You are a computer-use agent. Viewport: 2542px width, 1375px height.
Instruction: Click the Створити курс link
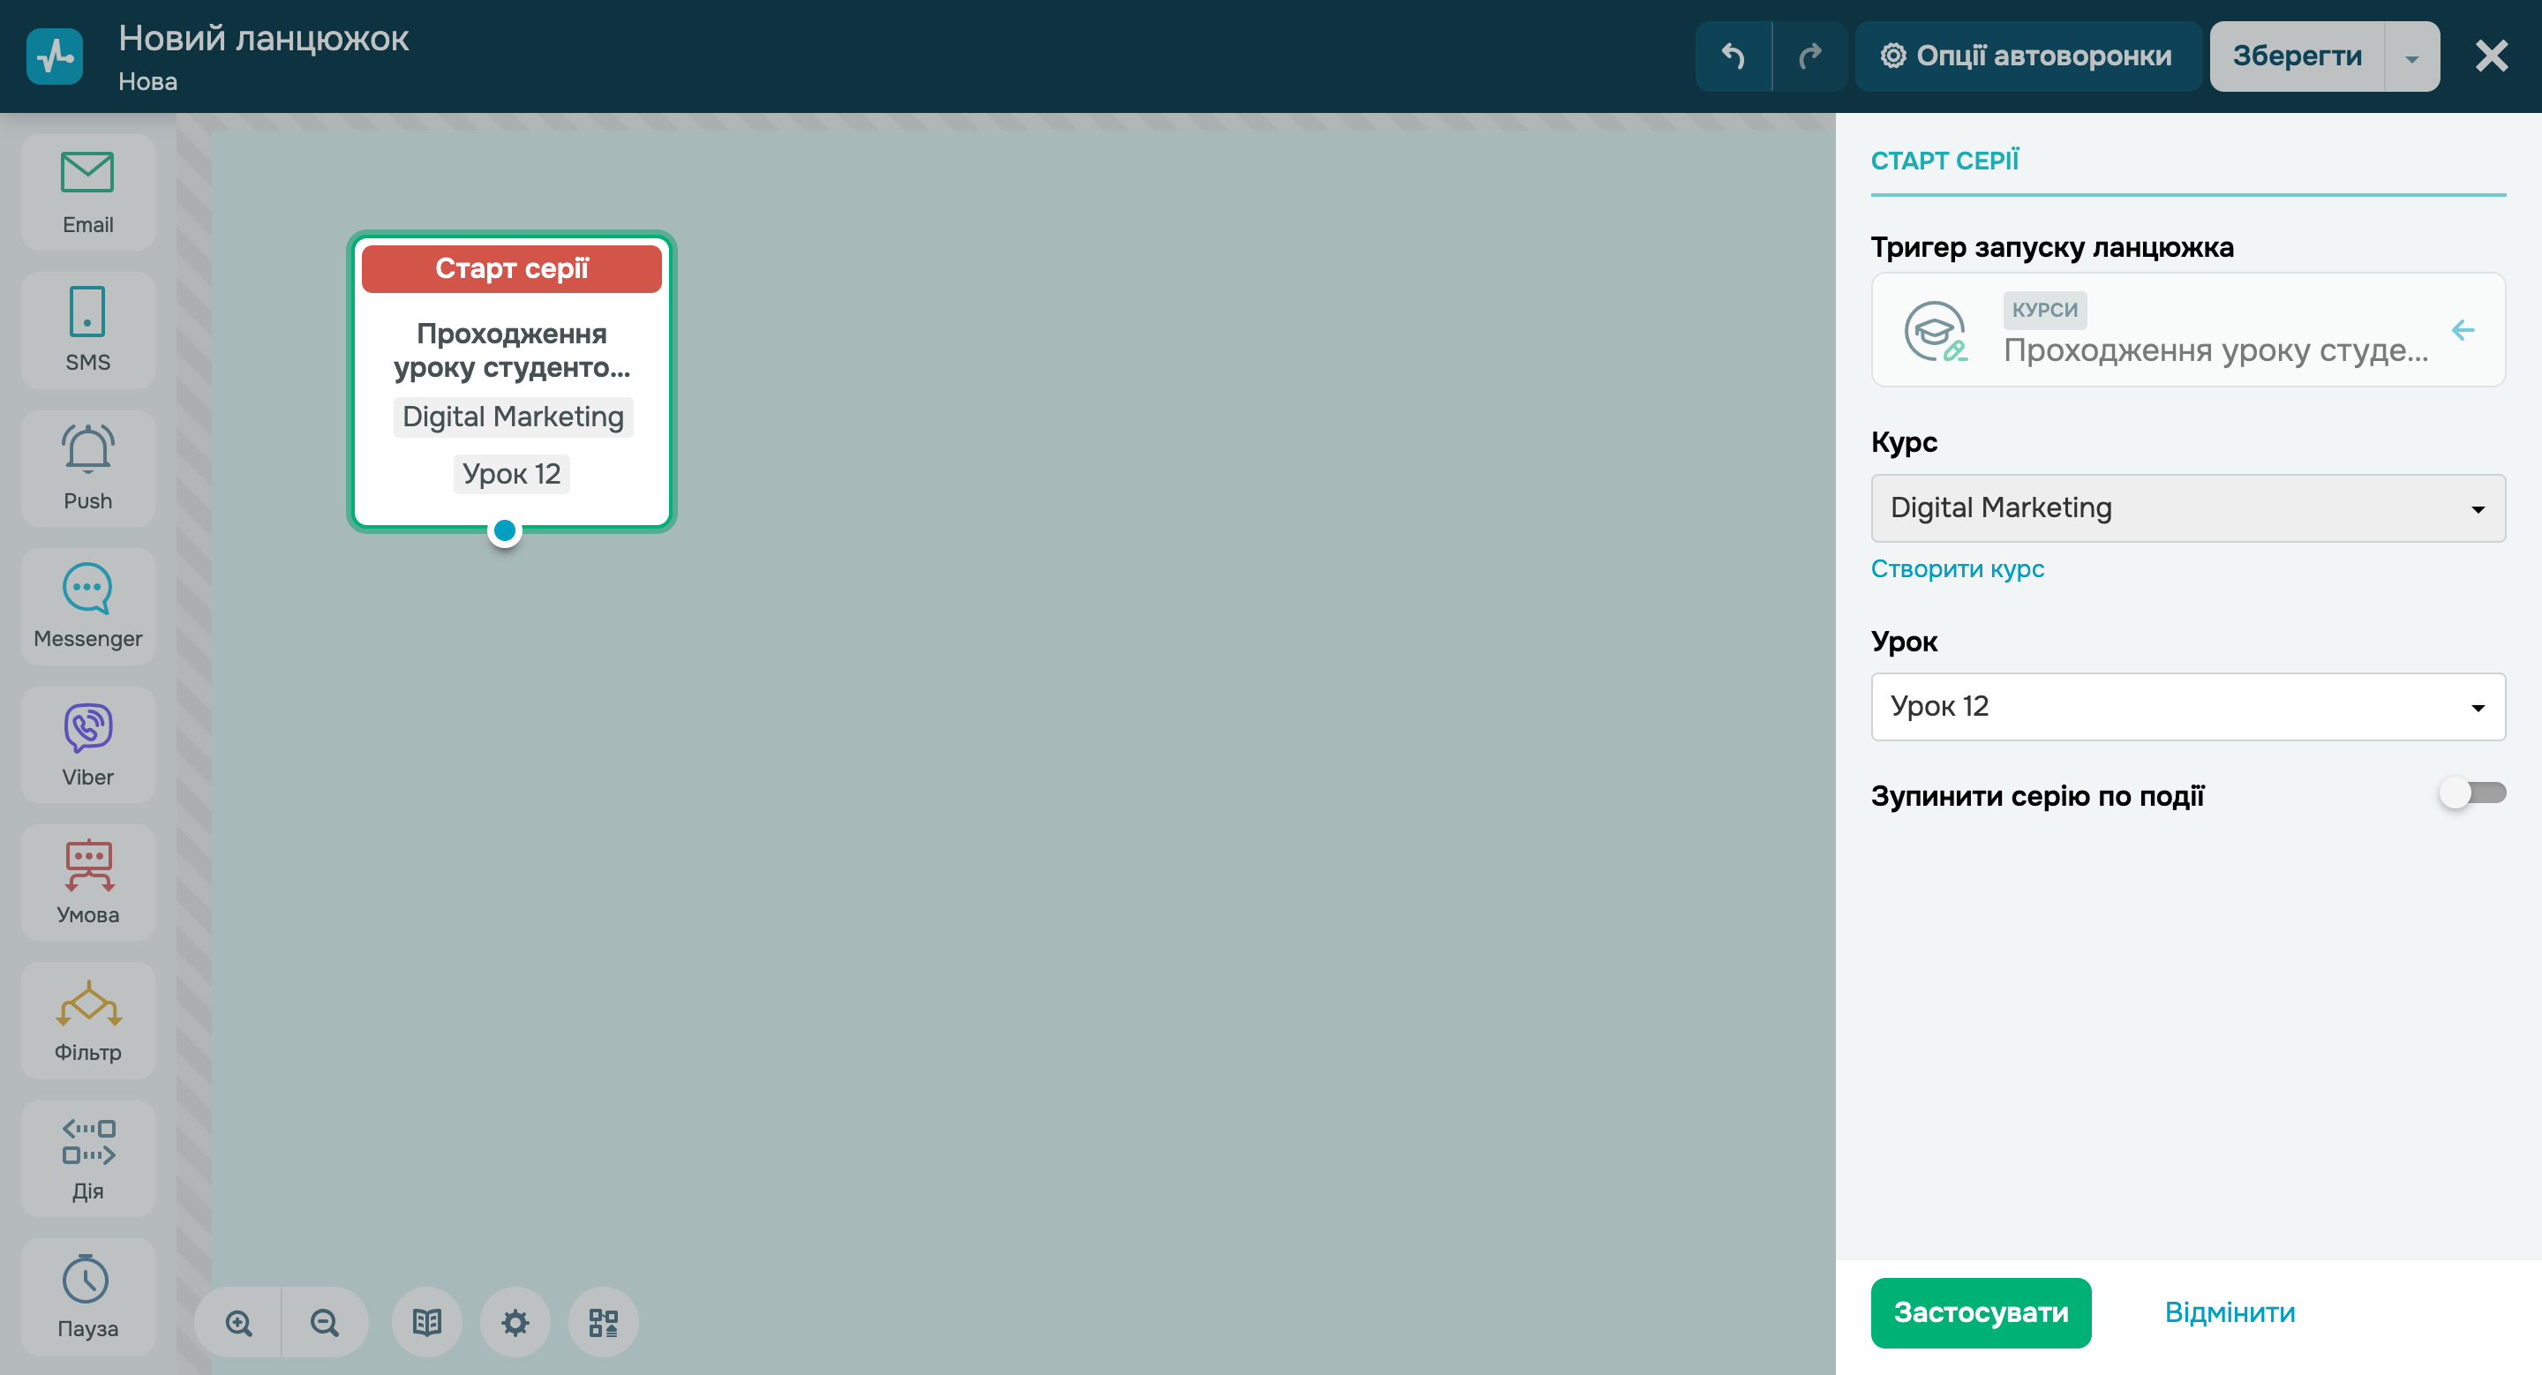1957,569
